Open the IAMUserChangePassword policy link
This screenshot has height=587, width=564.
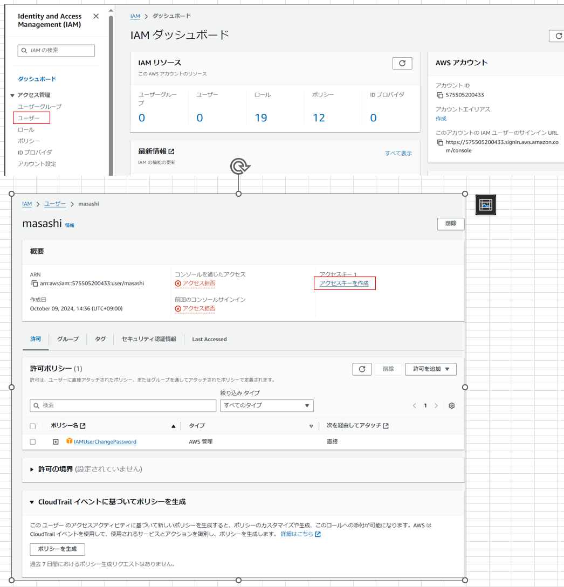pos(105,442)
